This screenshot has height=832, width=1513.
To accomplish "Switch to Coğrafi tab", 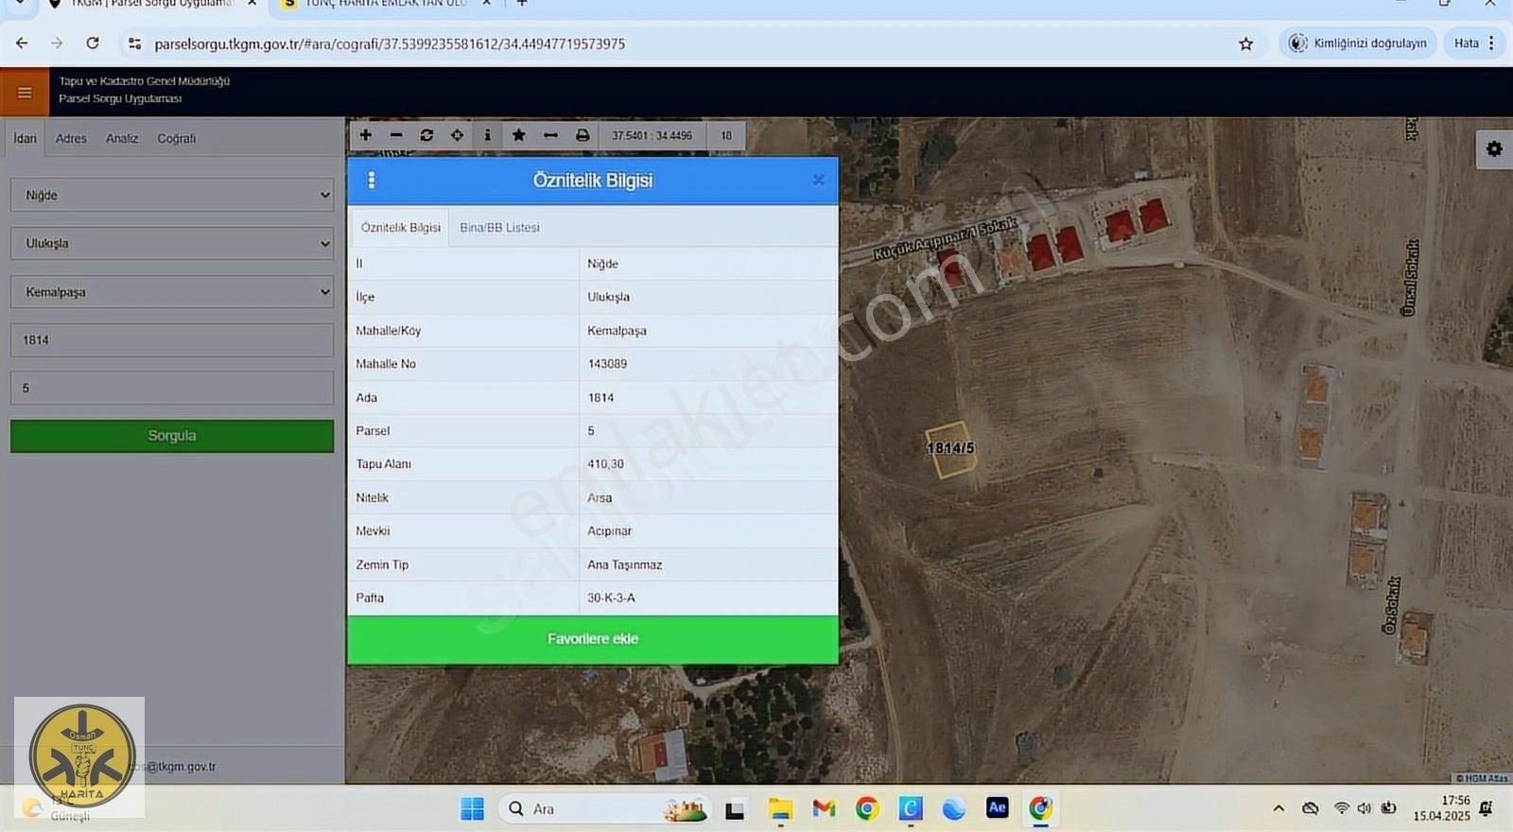I will tap(177, 138).
